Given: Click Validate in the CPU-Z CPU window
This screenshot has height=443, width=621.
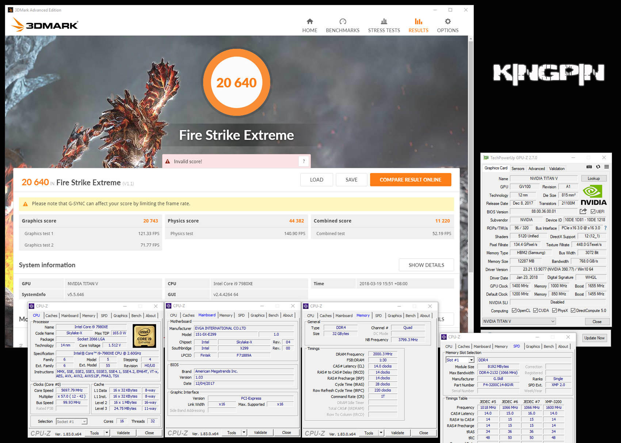Looking at the screenshot, I should coord(123,433).
